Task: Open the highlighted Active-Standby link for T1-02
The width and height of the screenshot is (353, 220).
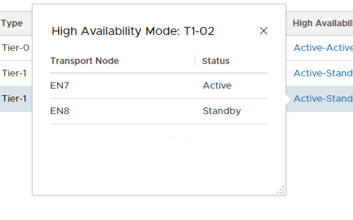Action: tap(322, 98)
